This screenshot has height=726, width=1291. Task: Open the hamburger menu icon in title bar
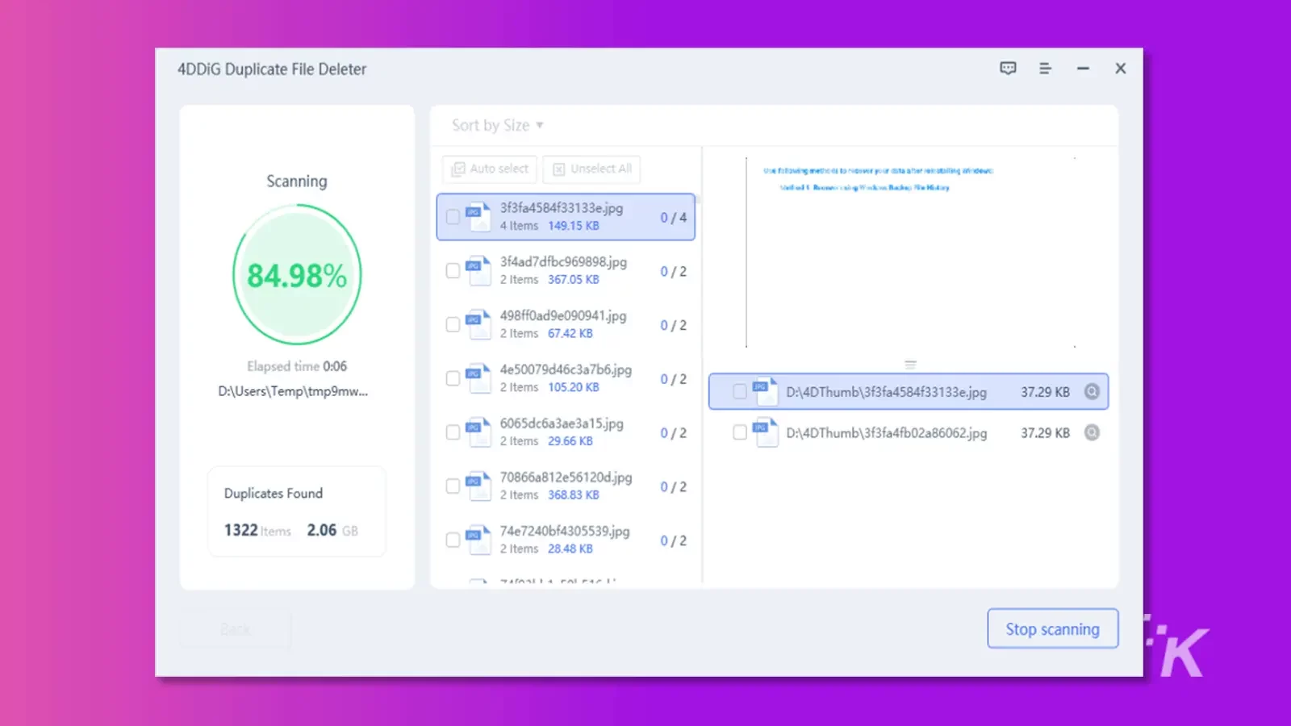(x=1045, y=69)
